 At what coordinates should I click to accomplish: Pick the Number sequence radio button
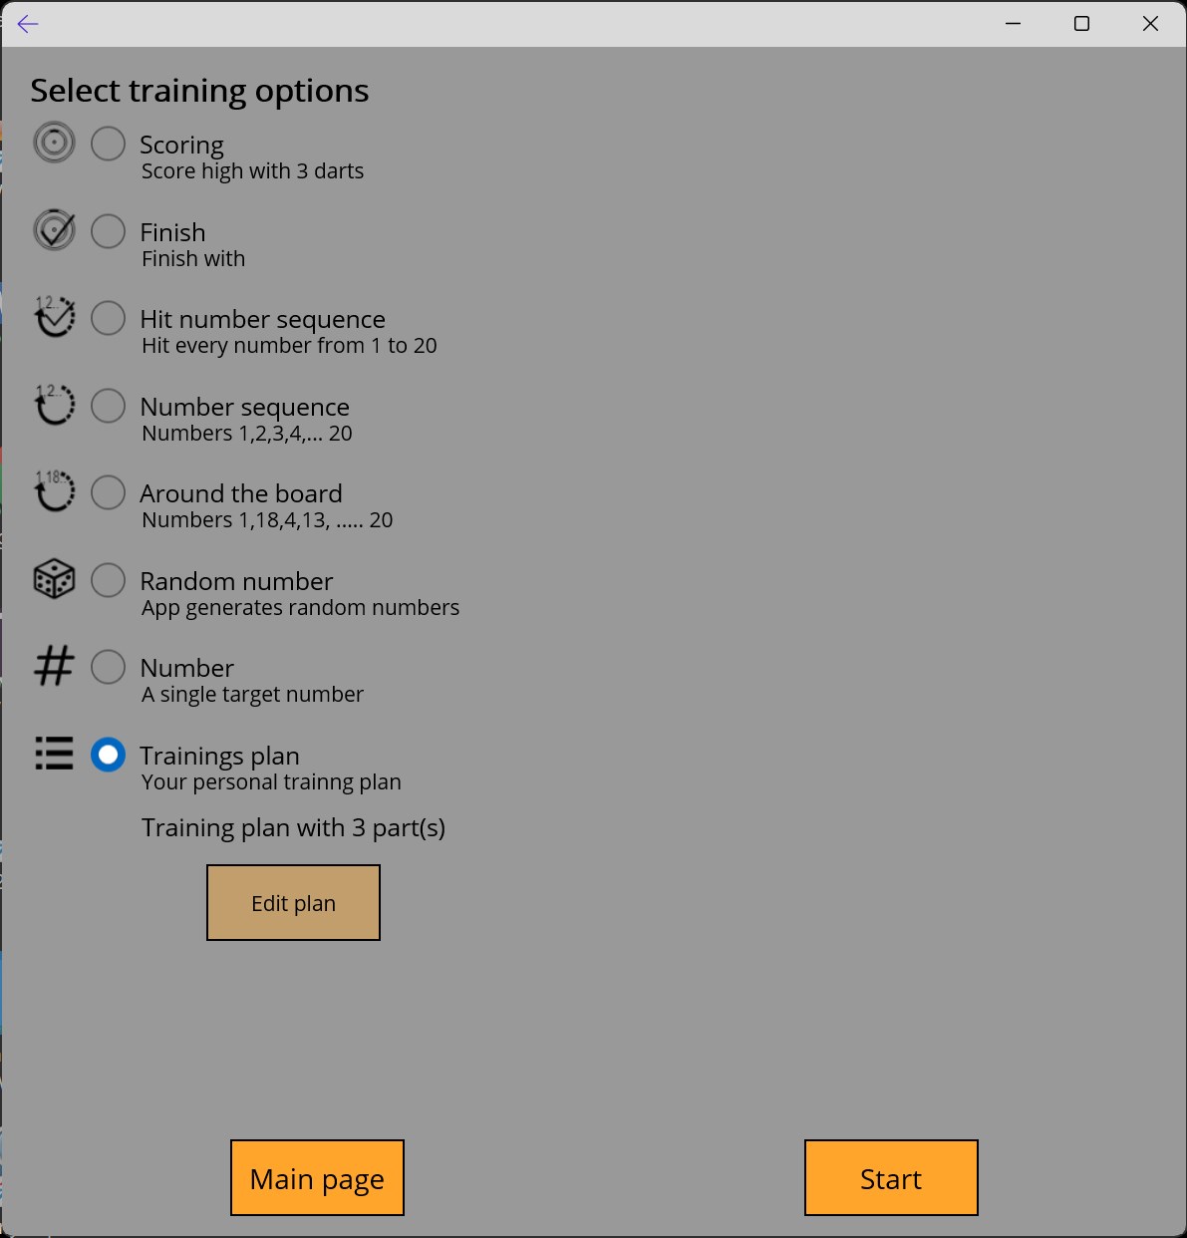pos(108,406)
